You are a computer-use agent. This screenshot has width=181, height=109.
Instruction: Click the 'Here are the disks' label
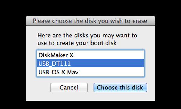[87, 39]
